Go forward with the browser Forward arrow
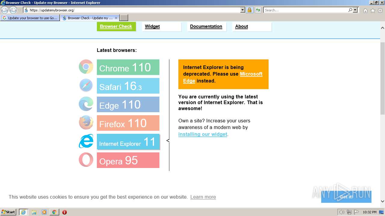Viewport: 385px width, 216px height. pos(13,10)
